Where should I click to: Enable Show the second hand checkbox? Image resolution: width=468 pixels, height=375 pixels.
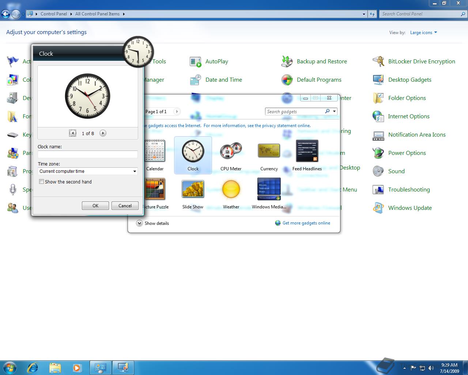point(42,182)
